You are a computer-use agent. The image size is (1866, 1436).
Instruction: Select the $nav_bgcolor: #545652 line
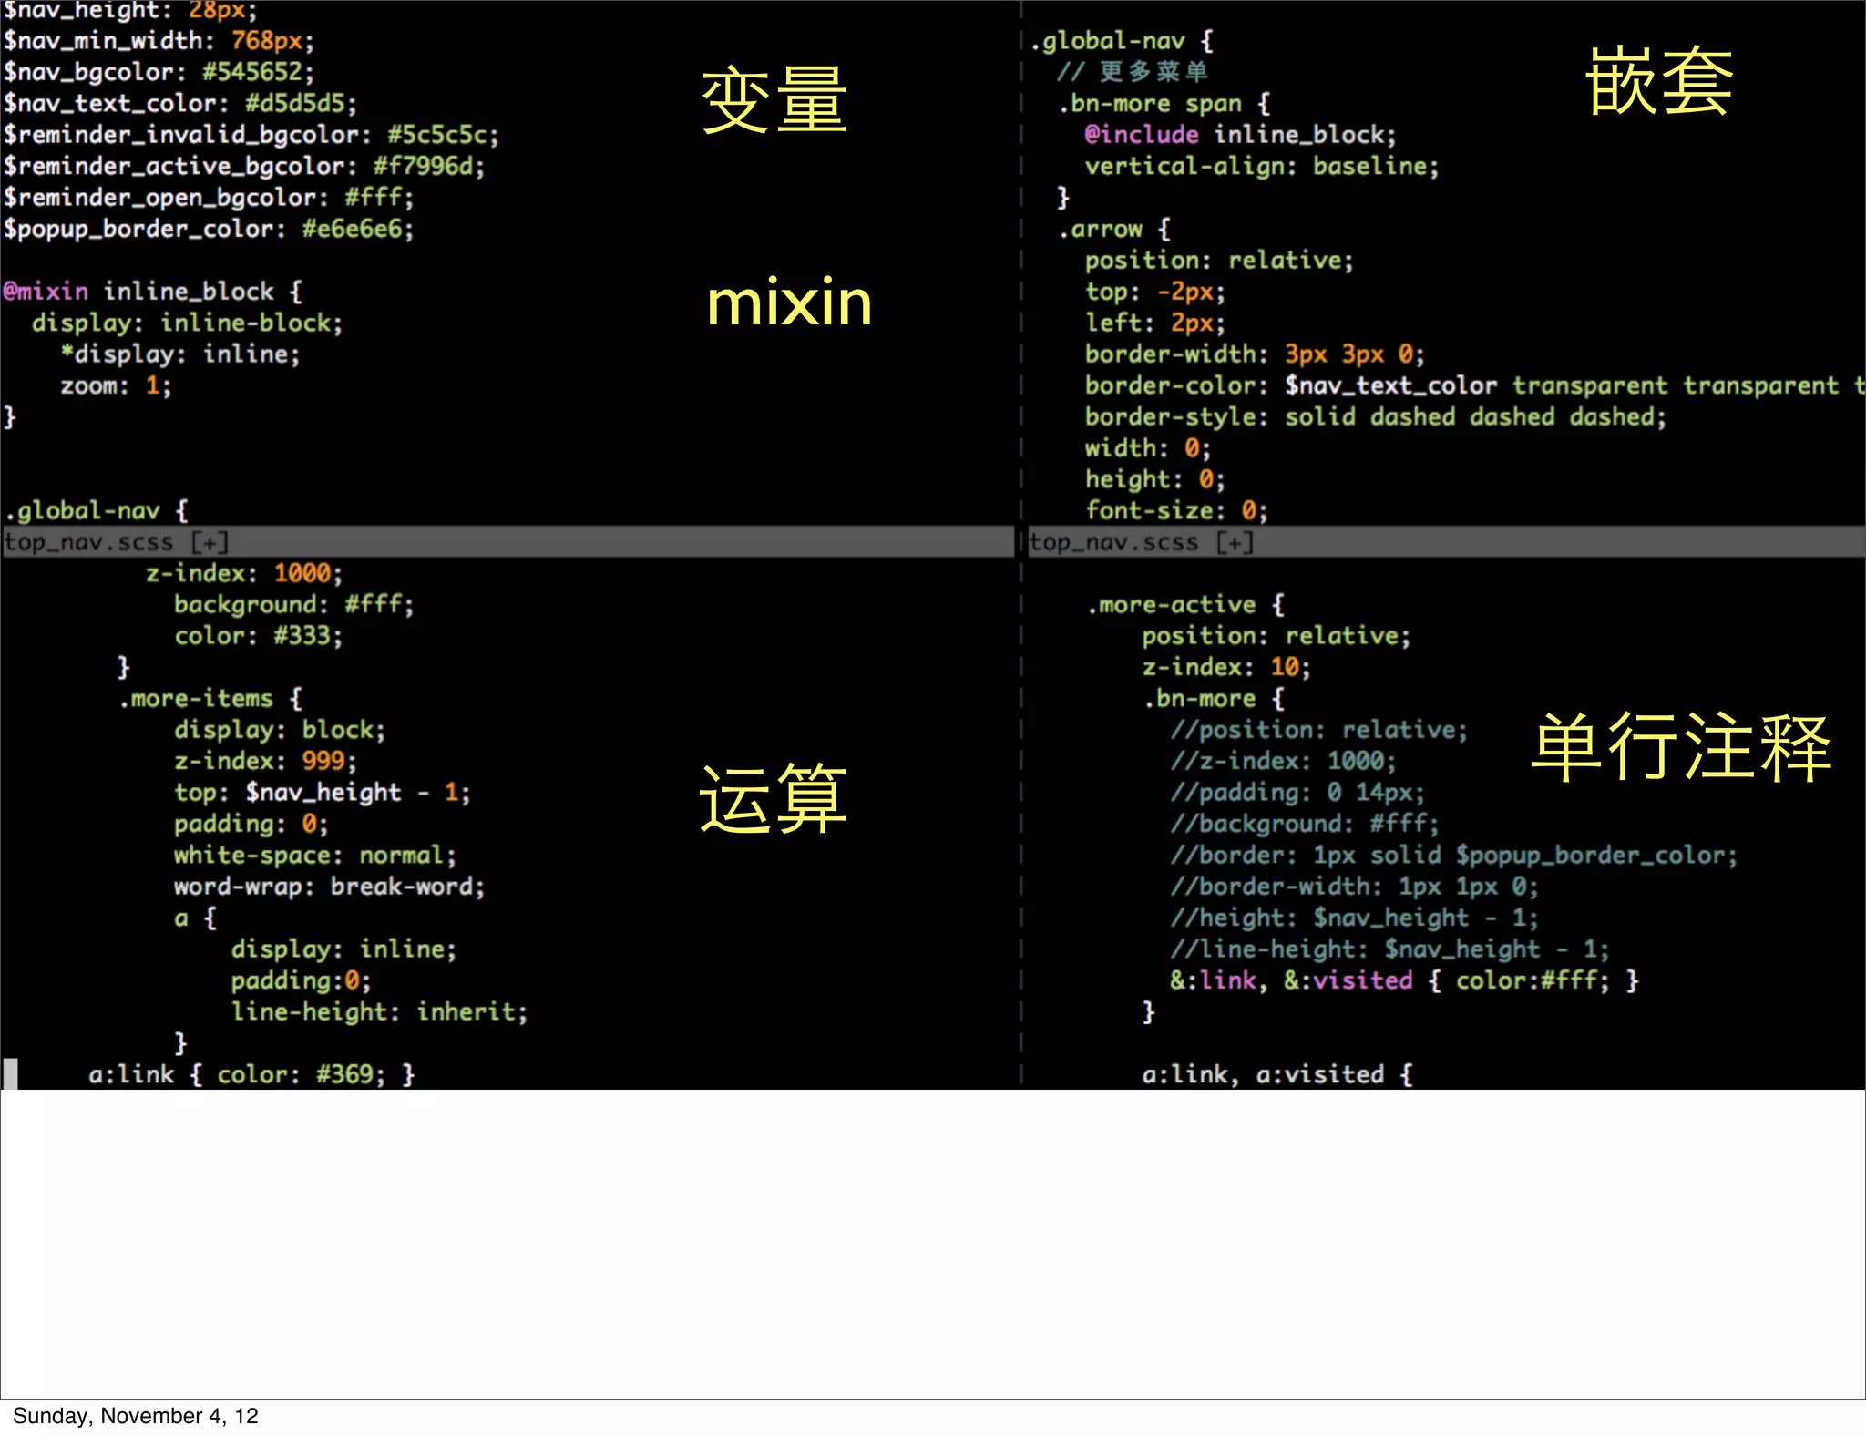(x=159, y=72)
